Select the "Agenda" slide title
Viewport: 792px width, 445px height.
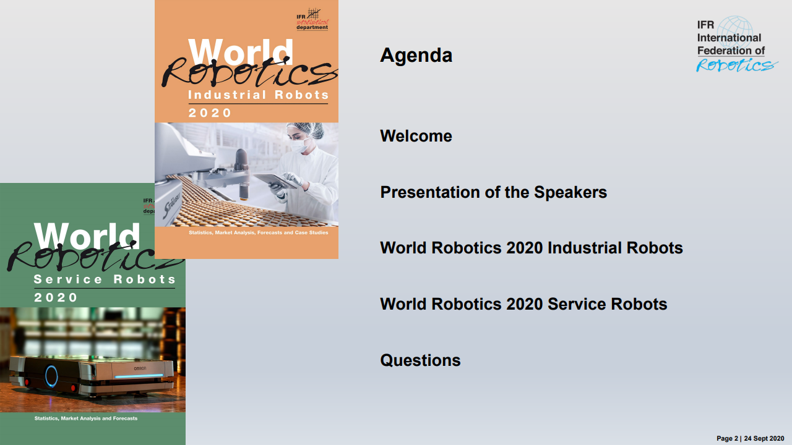click(x=416, y=55)
